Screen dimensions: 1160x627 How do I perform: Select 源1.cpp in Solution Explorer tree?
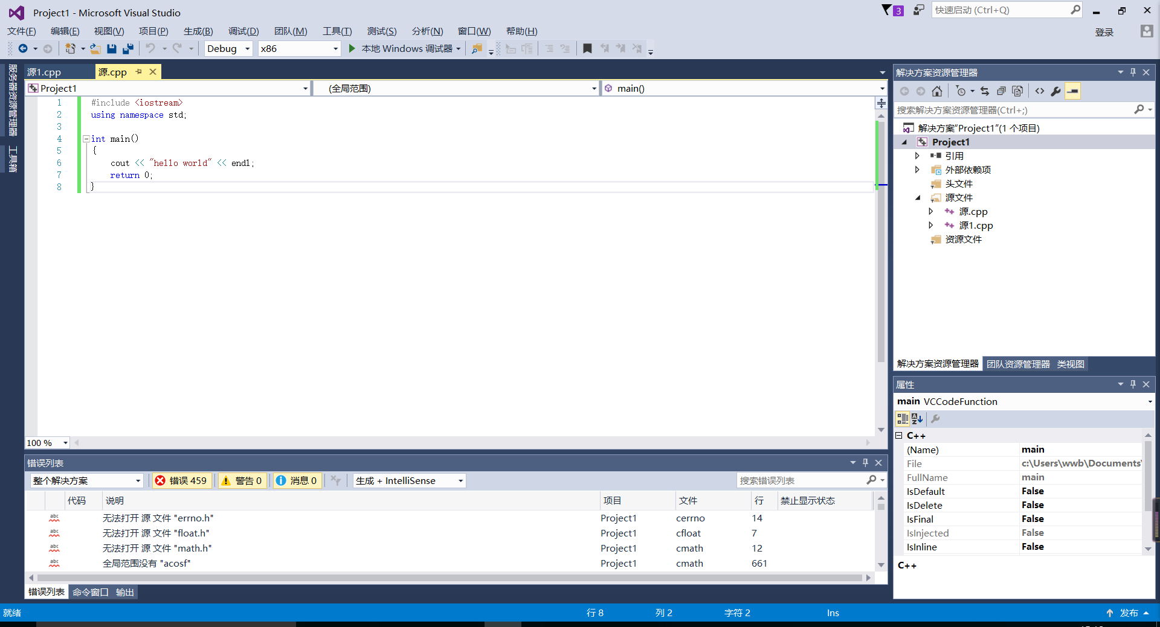[976, 225]
